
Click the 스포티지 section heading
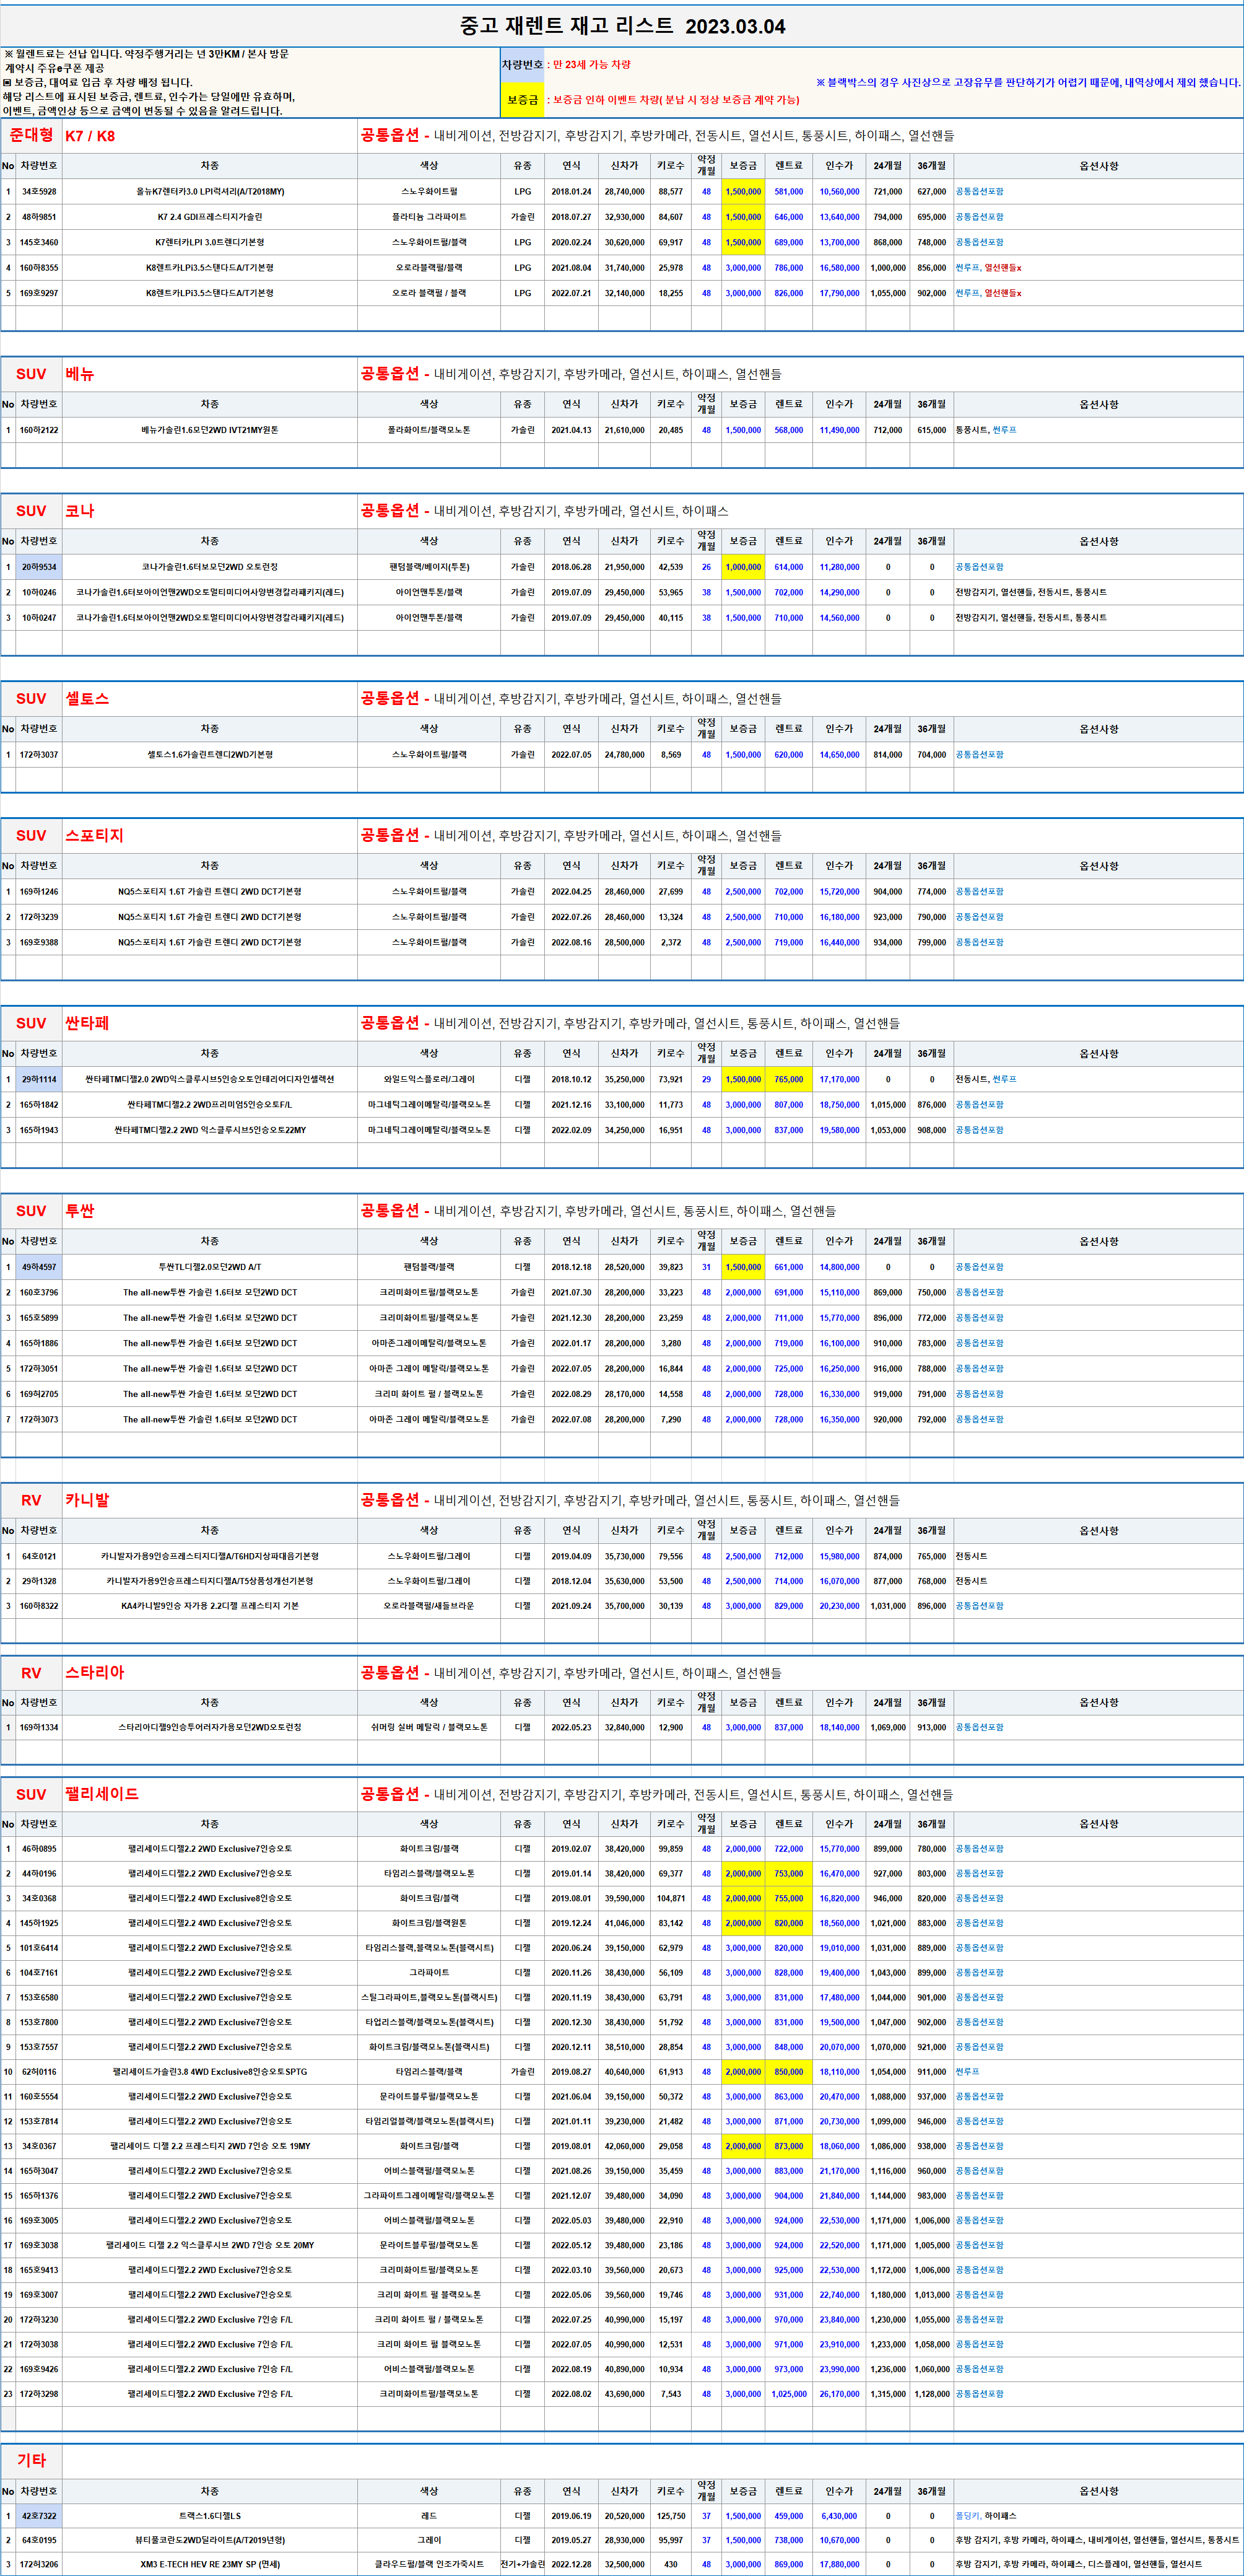pos(94,835)
